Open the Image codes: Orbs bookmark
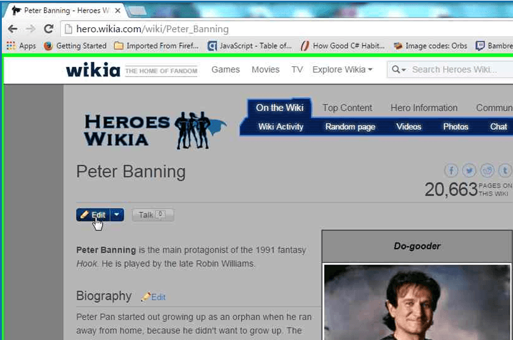 tap(430, 46)
